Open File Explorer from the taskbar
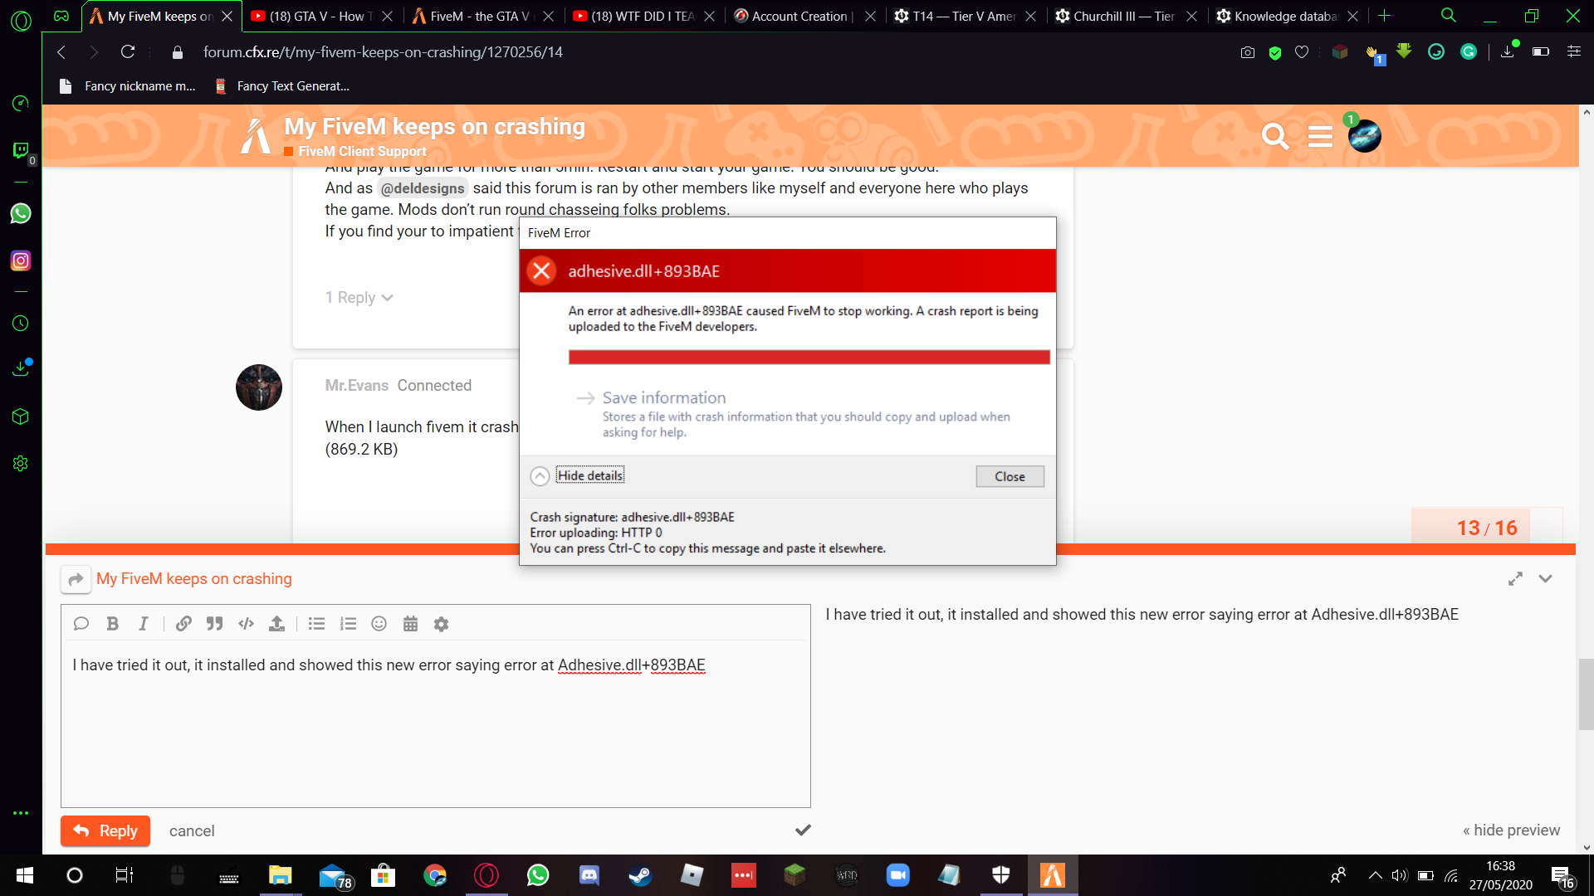 pos(280,875)
